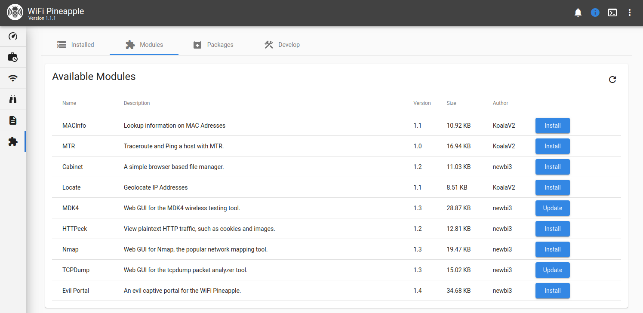Refresh the Available Modules list
The width and height of the screenshot is (643, 313).
pyautogui.click(x=612, y=80)
